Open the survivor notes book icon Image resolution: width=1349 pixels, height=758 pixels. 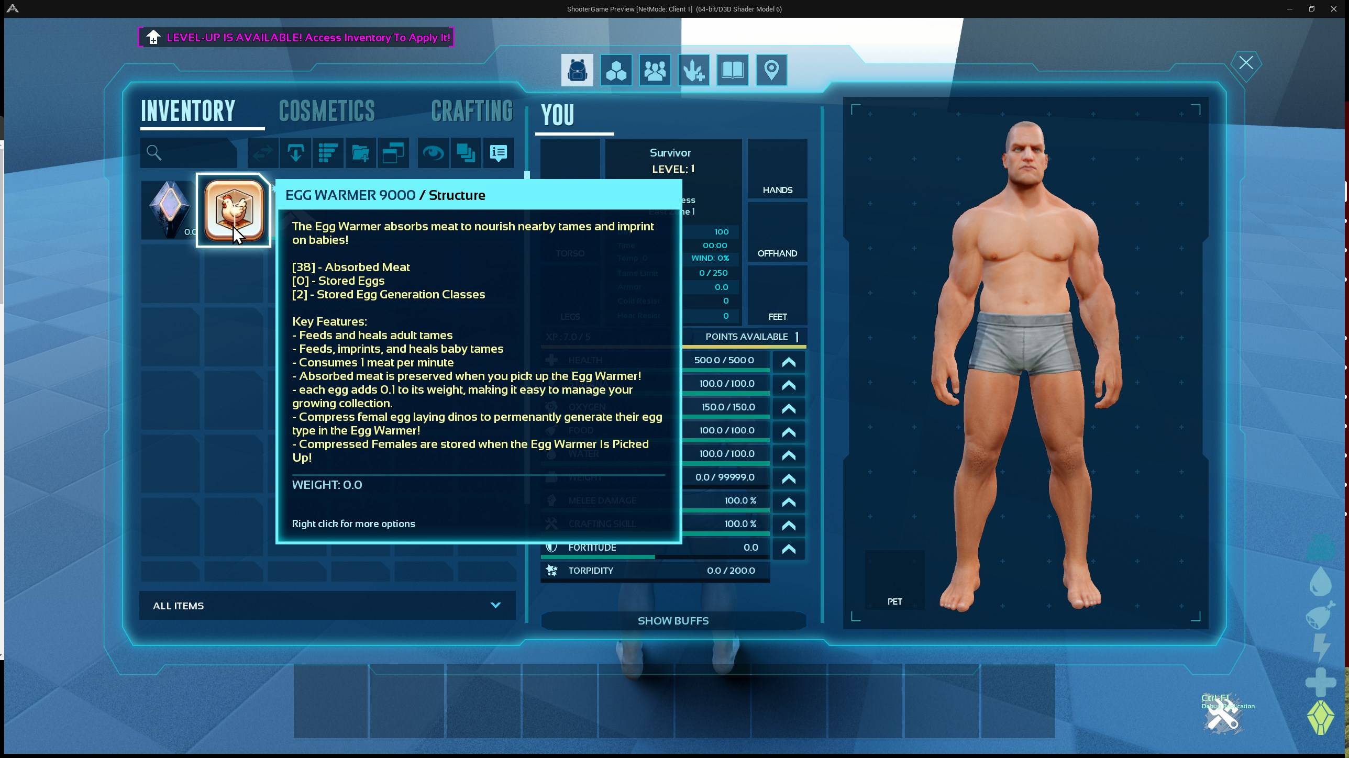point(732,70)
